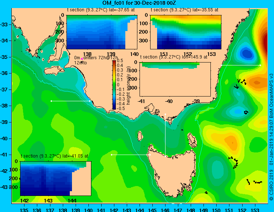Click the '-37' latitude axis label
The height and width of the screenshot is (212, 274).
pyautogui.click(x=4, y=90)
